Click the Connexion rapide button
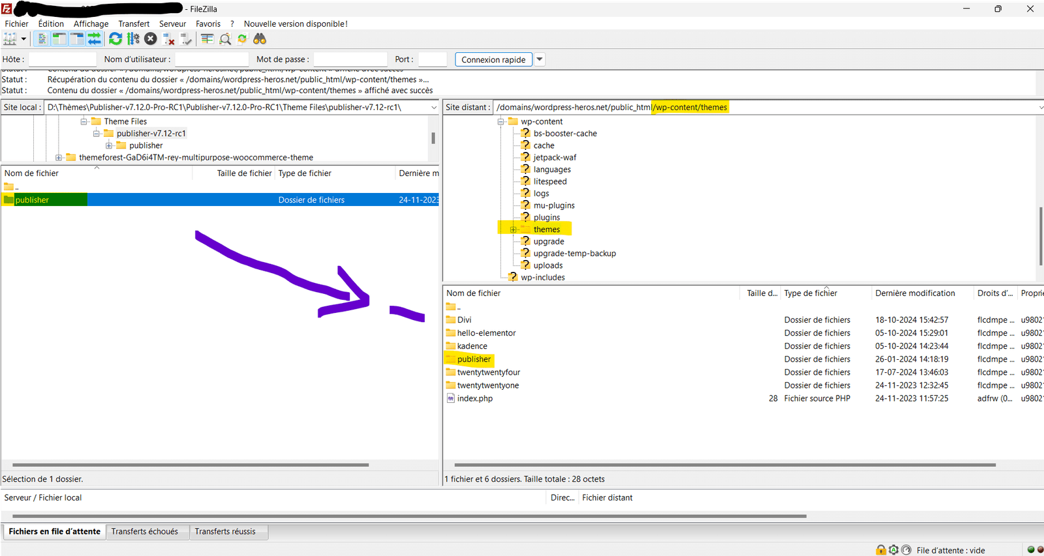The height and width of the screenshot is (556, 1044). click(x=493, y=59)
